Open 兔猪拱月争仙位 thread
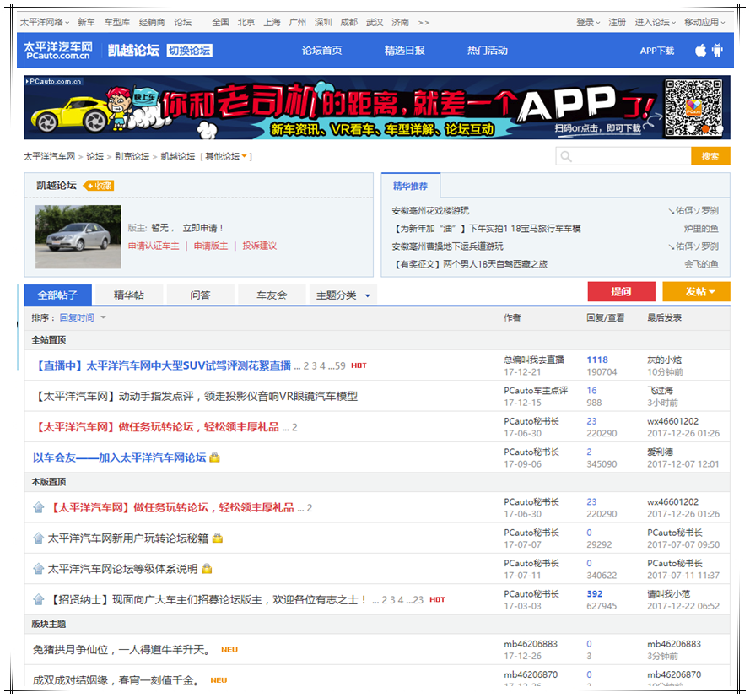Image resolution: width=750 pixels, height=698 pixels. [x=121, y=650]
